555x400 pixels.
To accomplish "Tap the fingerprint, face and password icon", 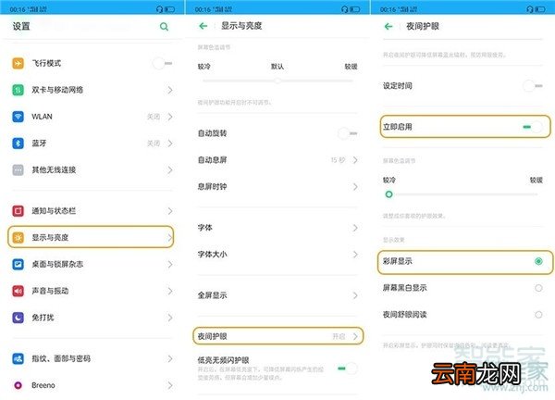I will (x=18, y=358).
